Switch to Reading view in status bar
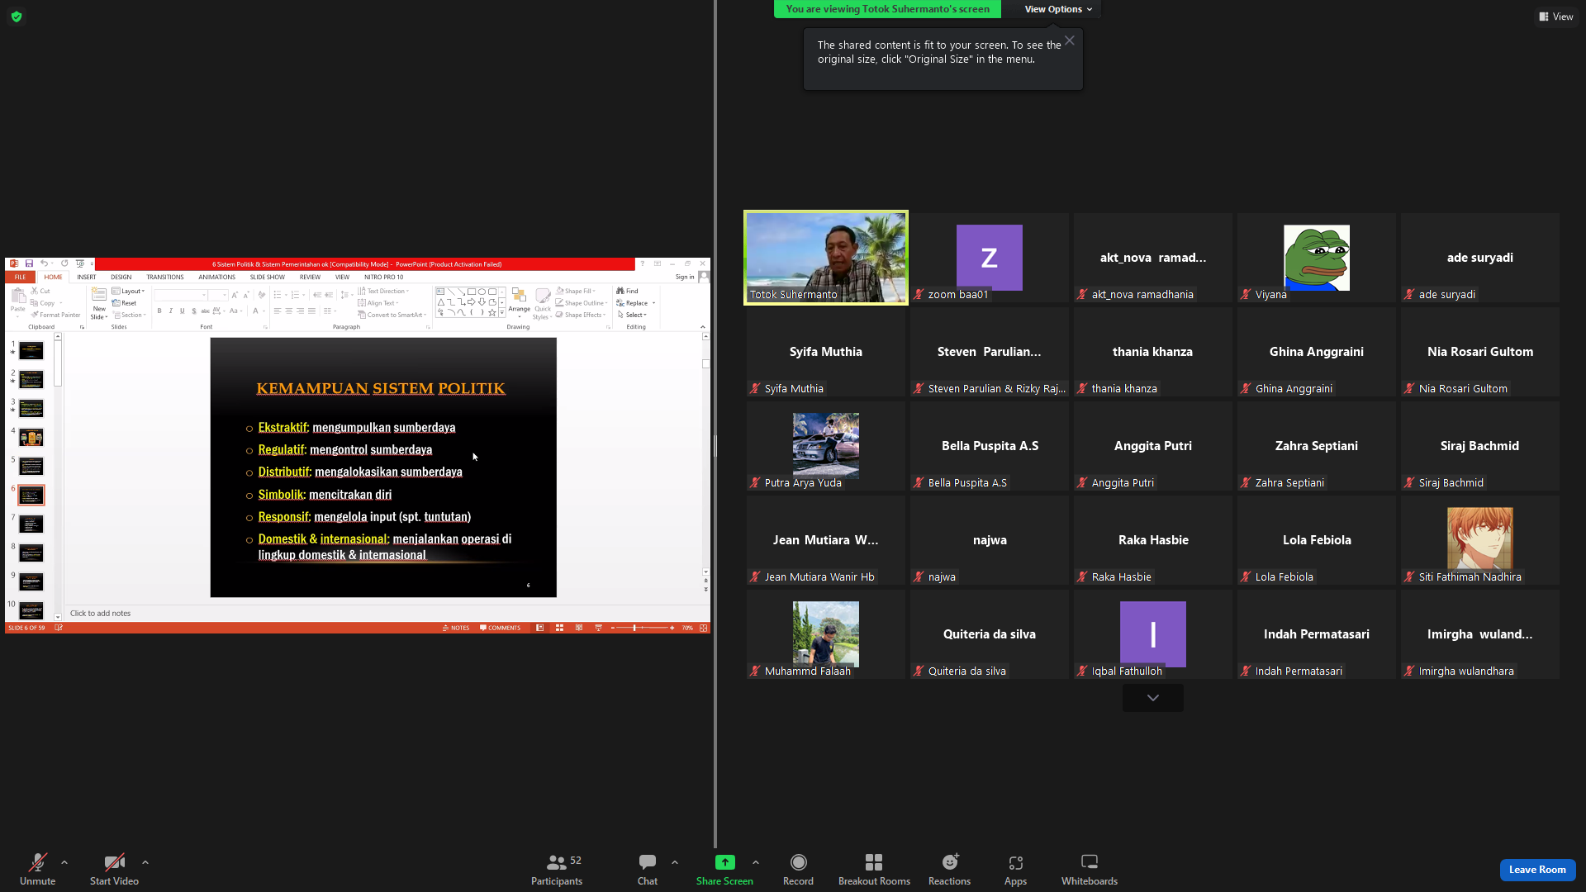Image resolution: width=1586 pixels, height=892 pixels. [x=579, y=629]
